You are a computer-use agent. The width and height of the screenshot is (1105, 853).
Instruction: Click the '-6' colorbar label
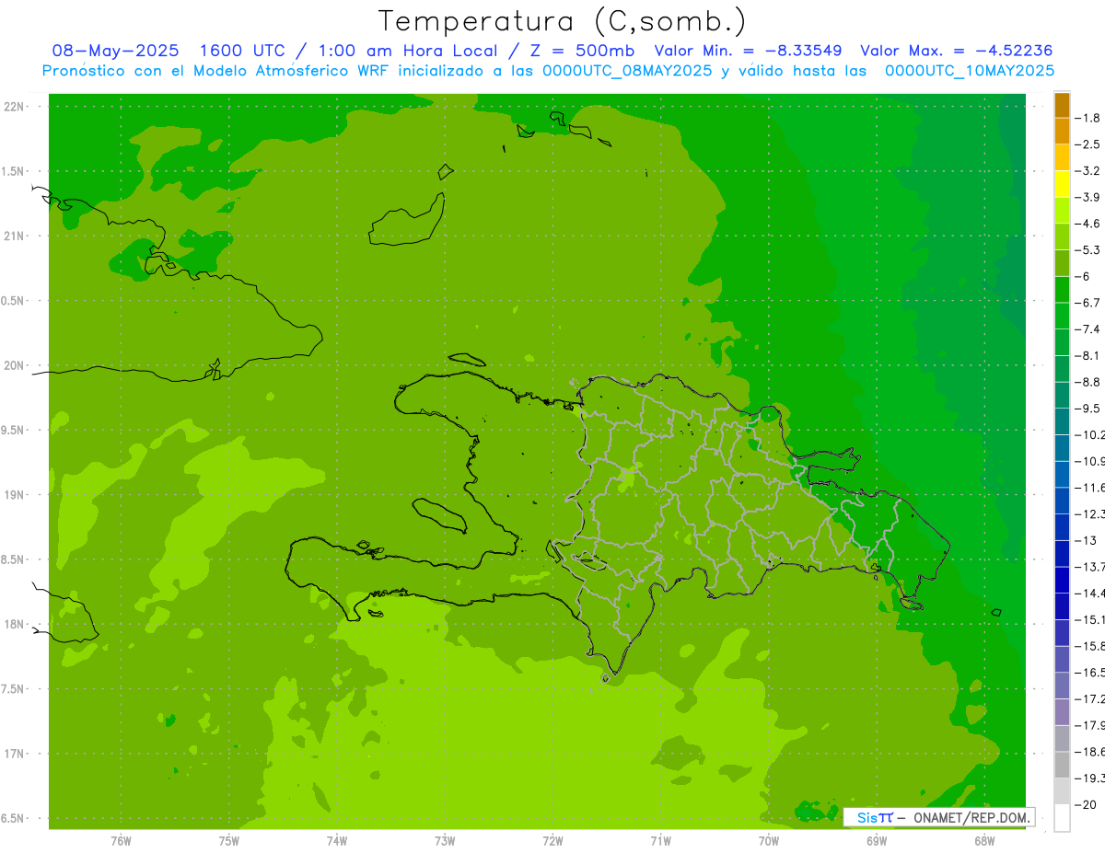pos(1084,276)
